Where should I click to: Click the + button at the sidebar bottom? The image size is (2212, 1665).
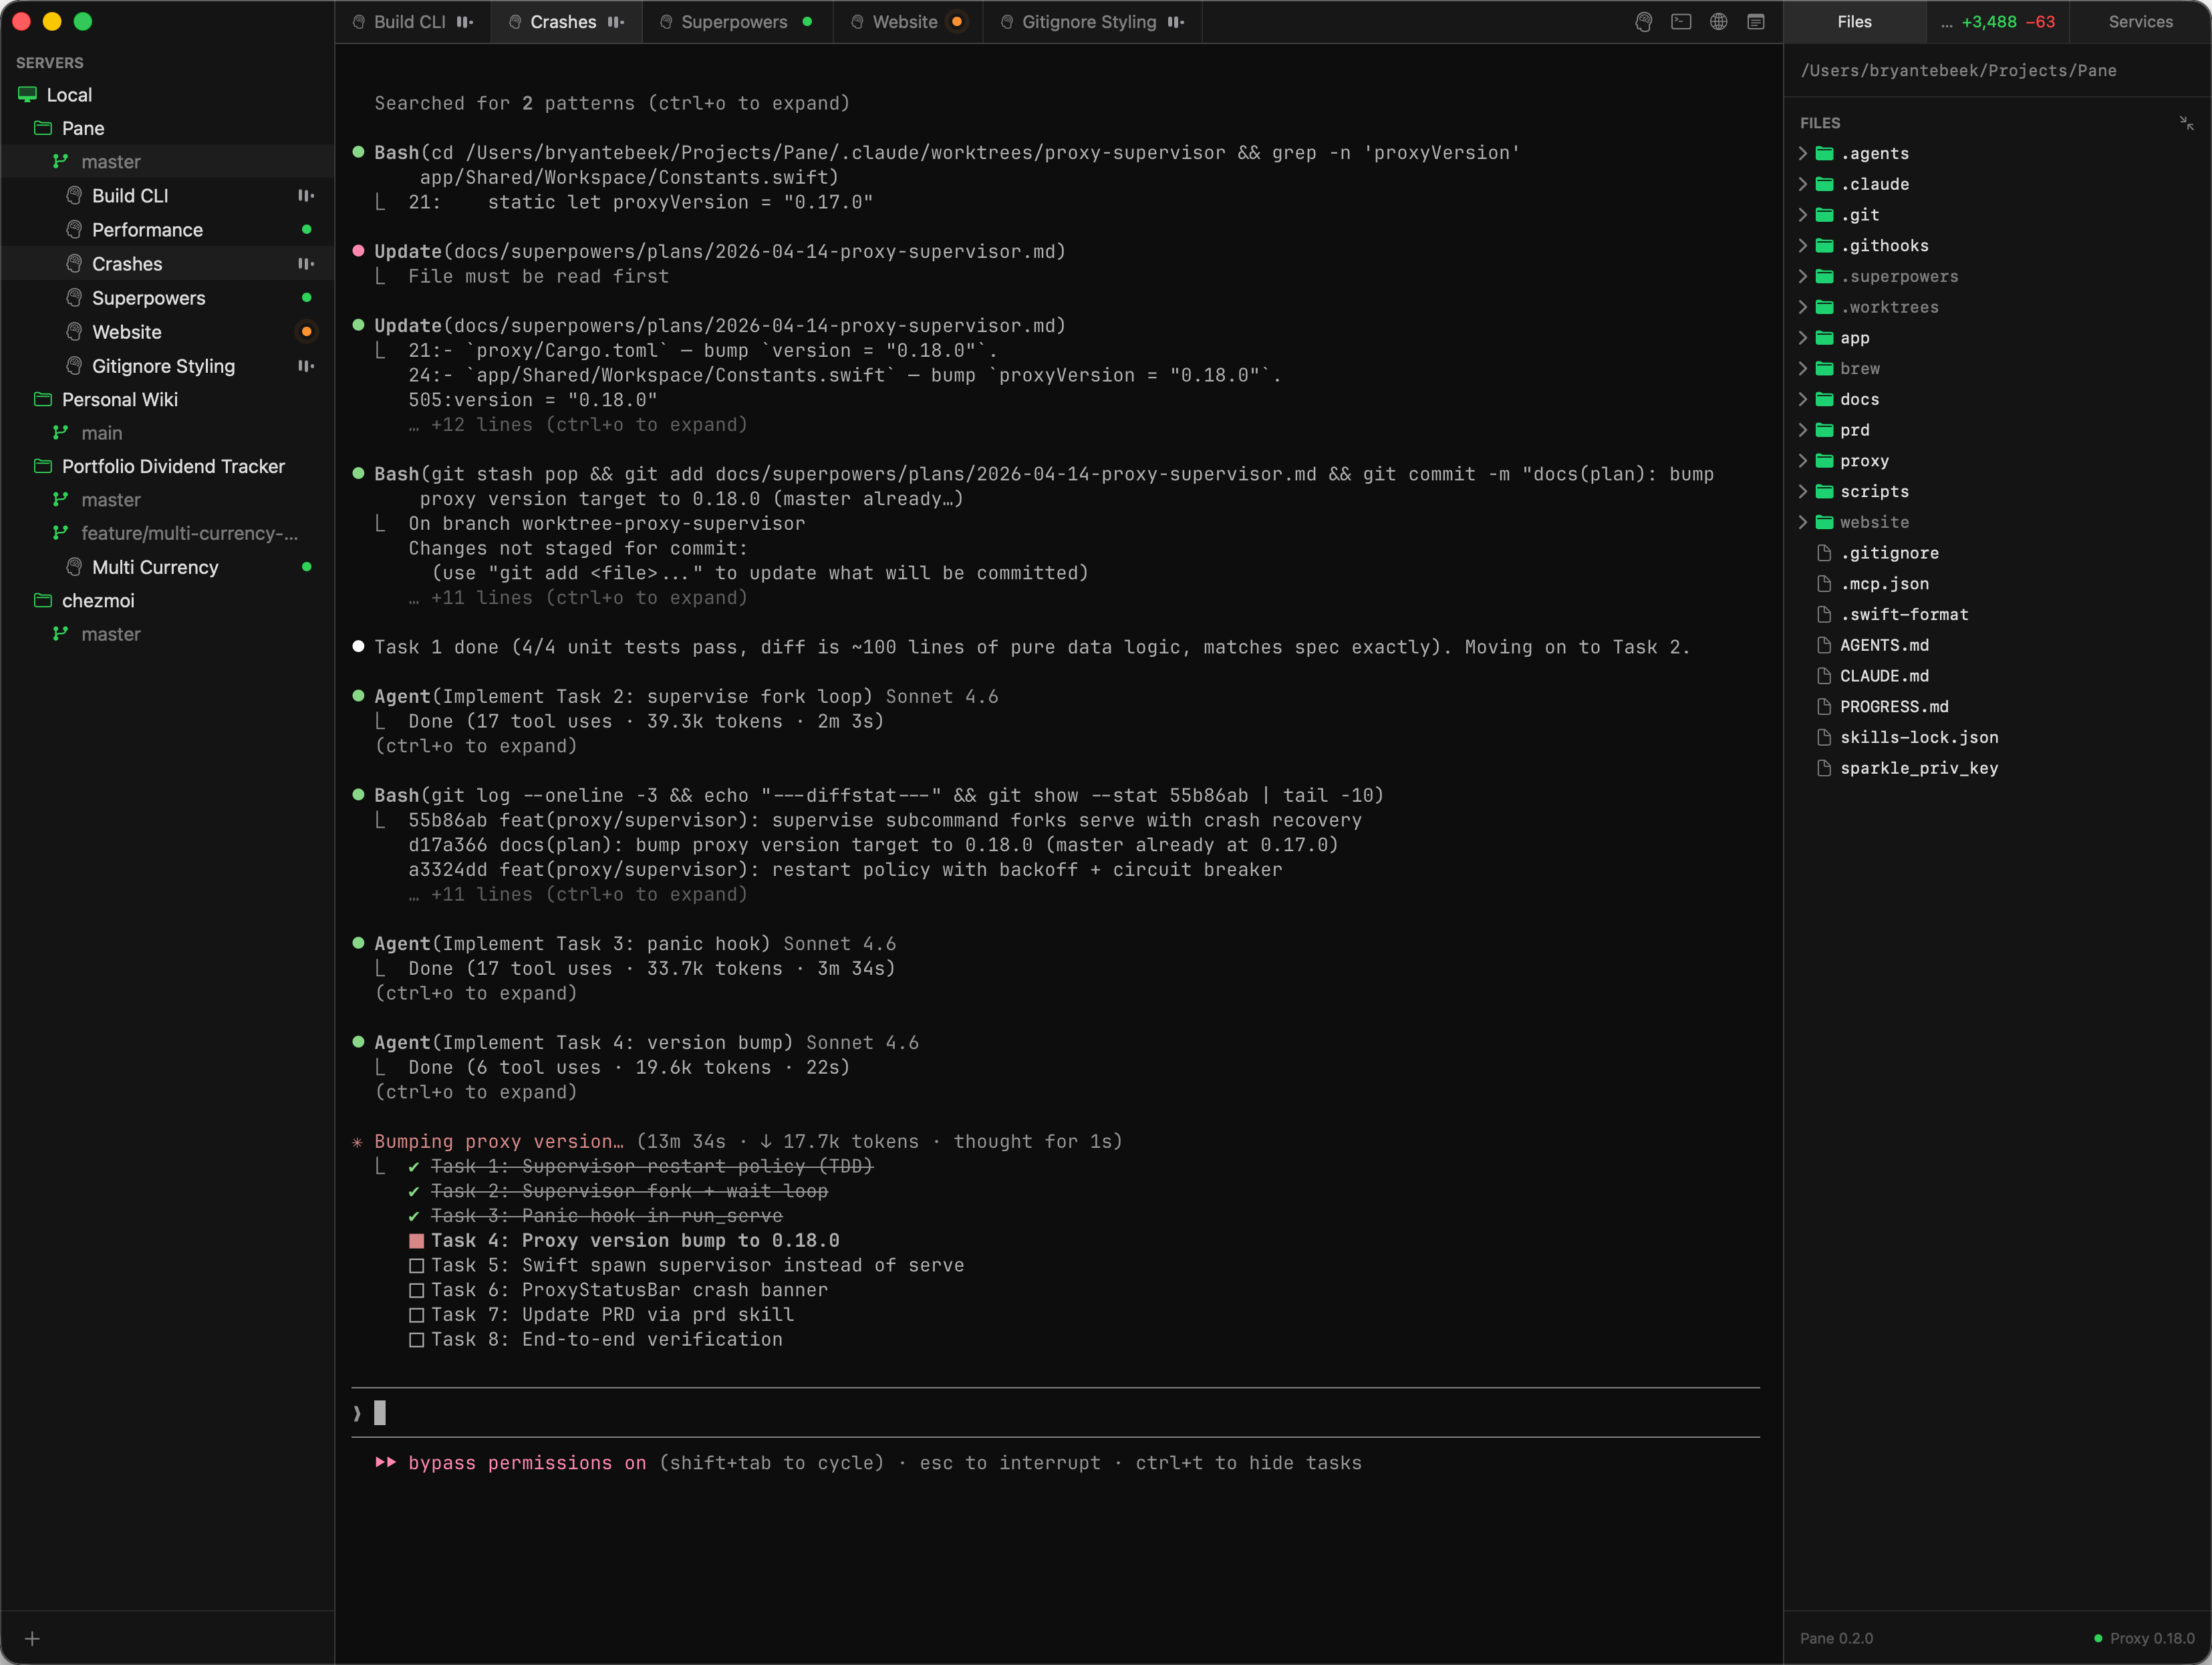tap(33, 1638)
